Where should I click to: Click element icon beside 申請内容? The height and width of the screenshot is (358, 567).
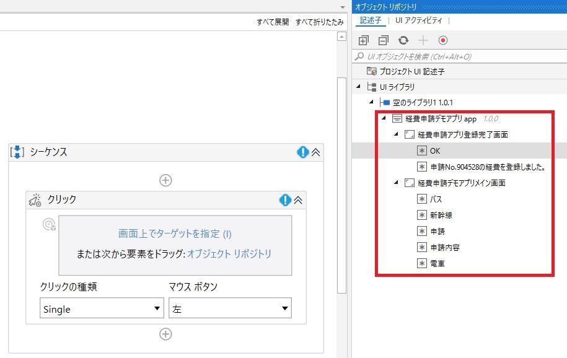(x=421, y=247)
